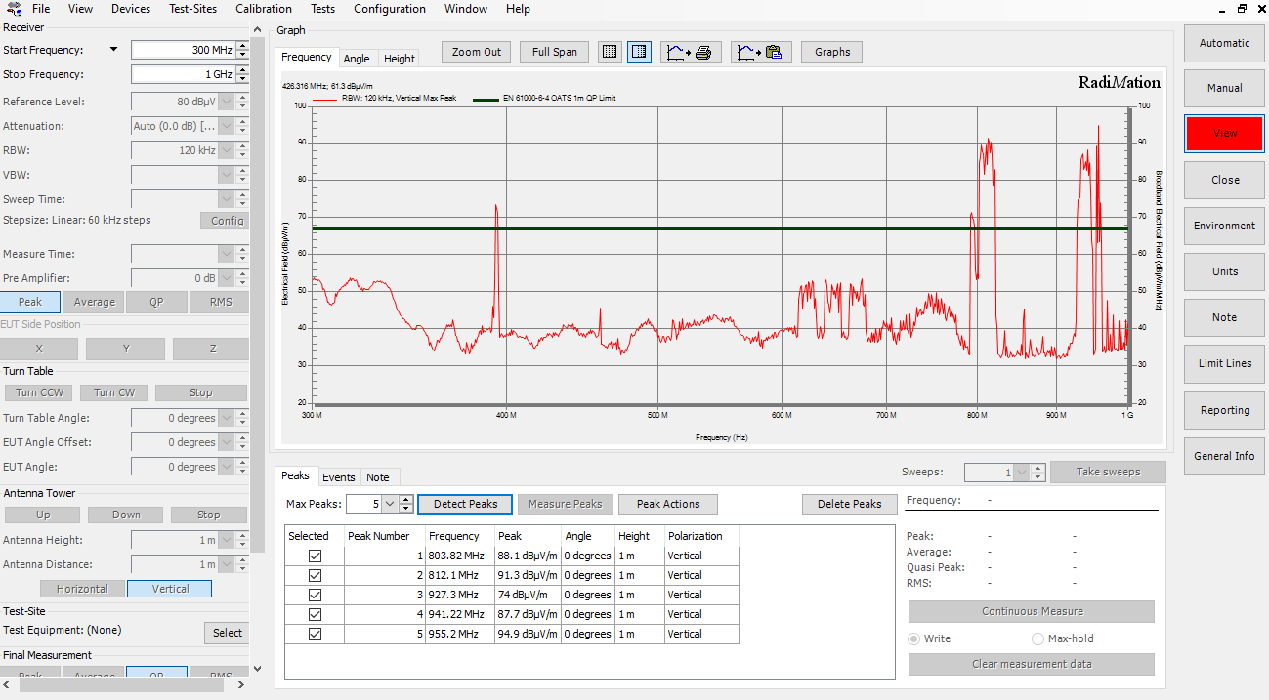Screen dimensions: 1269x700
Task: Click the Start Frequency spinner up arrow
Action: 243,45
